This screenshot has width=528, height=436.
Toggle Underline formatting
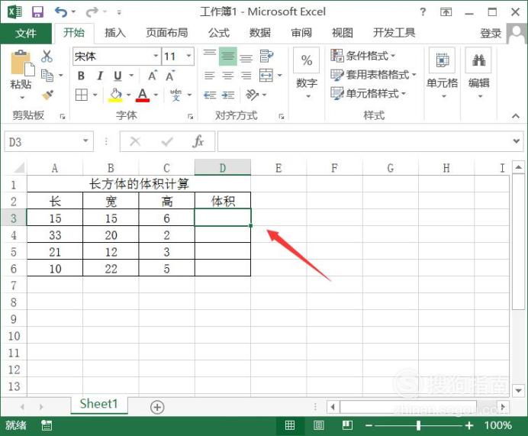[x=118, y=76]
